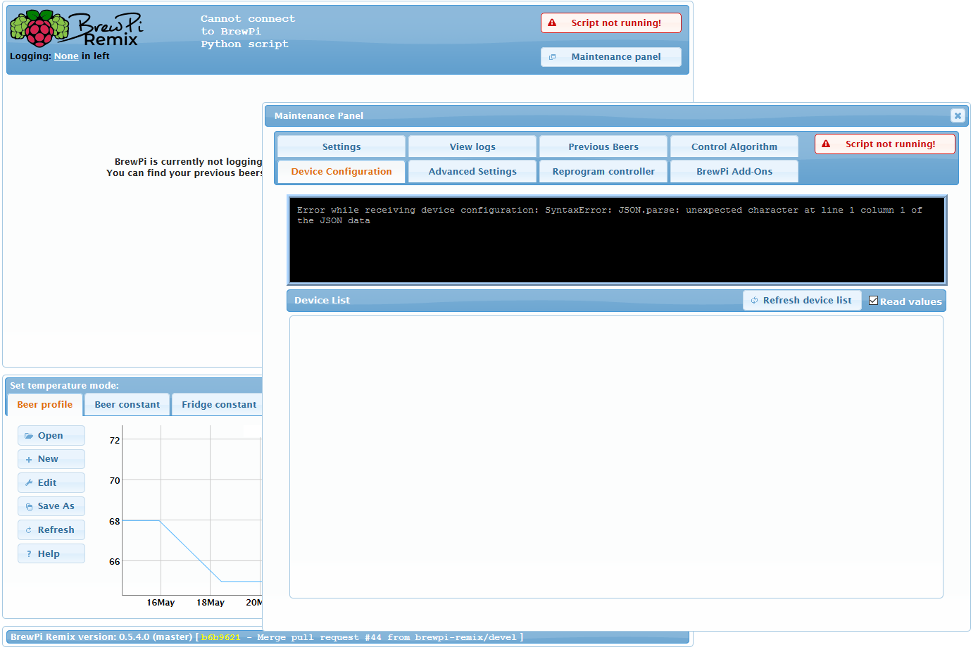Screen dimensions: 978x652
Task: Click the header Script not running! button
Action: point(611,23)
